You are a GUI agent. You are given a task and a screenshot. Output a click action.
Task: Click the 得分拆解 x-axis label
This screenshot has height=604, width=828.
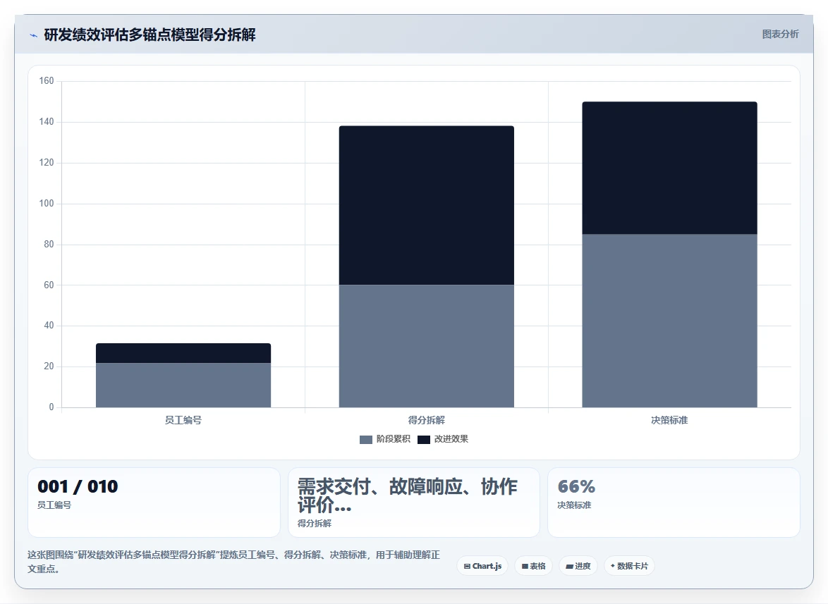tap(426, 420)
